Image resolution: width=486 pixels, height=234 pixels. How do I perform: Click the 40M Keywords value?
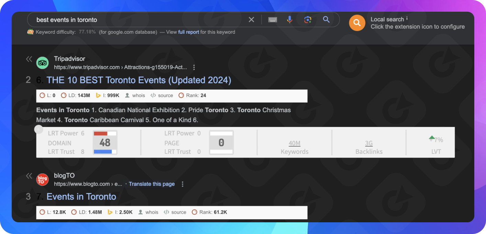click(x=295, y=143)
